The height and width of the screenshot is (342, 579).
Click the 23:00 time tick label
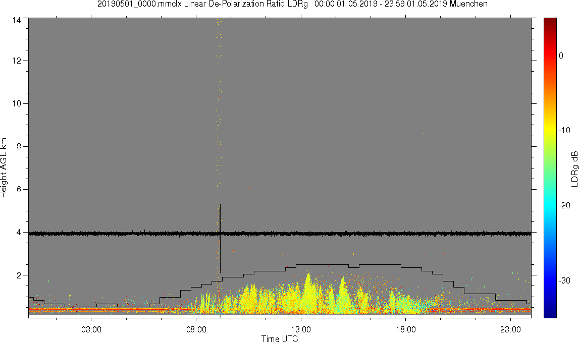[511, 329]
